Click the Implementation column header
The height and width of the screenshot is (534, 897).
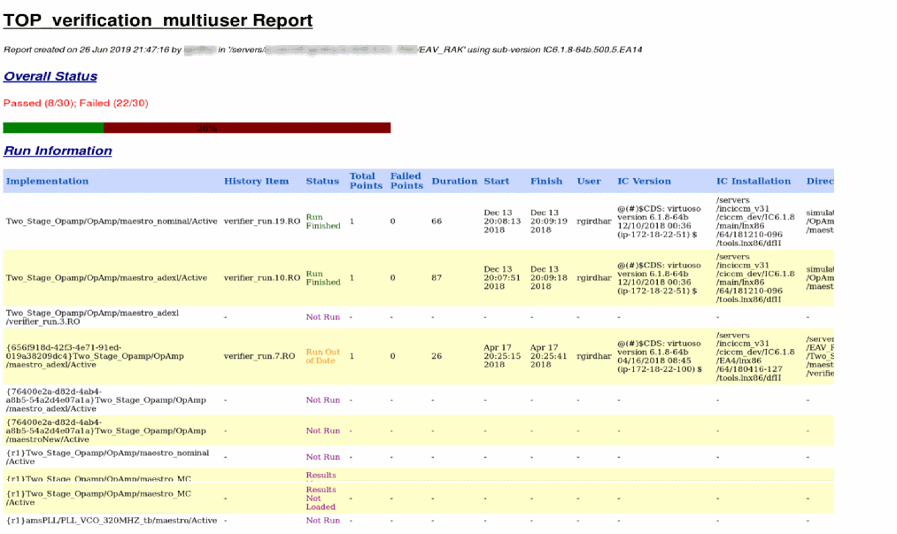click(x=48, y=181)
